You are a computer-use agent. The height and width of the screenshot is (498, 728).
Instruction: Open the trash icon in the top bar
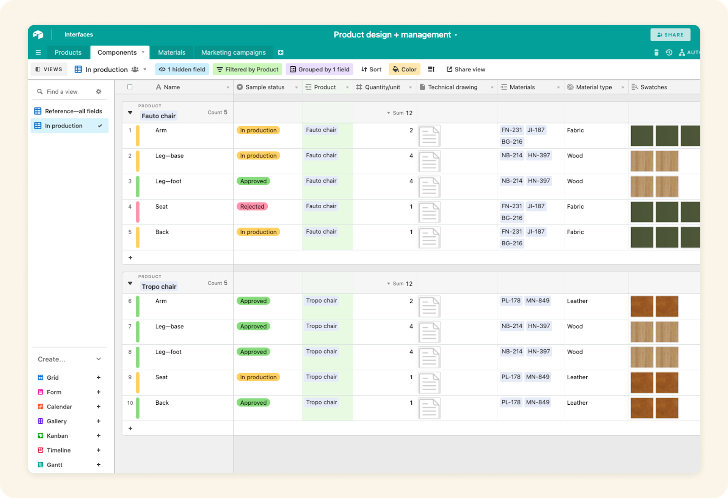click(x=656, y=52)
